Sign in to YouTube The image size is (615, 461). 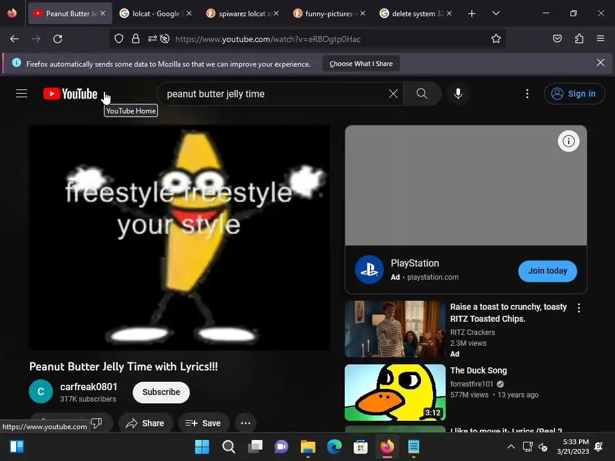pyautogui.click(x=574, y=94)
